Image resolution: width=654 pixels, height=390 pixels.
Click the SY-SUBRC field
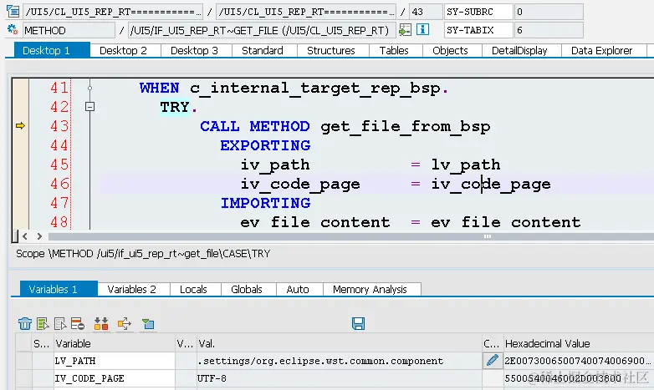[x=478, y=12]
